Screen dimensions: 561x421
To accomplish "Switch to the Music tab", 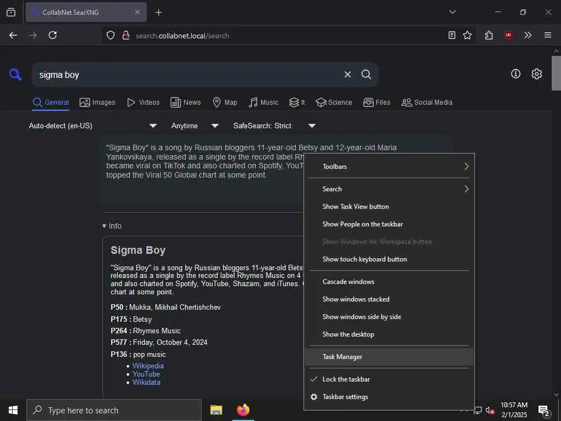I will (264, 103).
